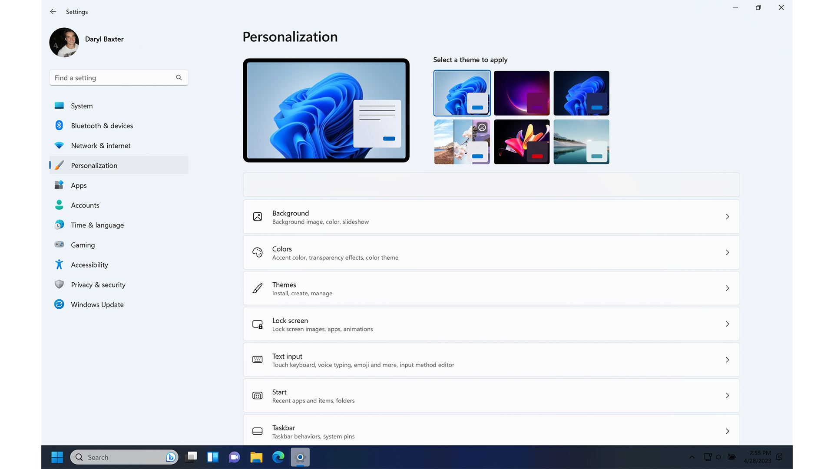This screenshot has height=469, width=834.
Task: Open Themes install and manage
Action: [491, 288]
